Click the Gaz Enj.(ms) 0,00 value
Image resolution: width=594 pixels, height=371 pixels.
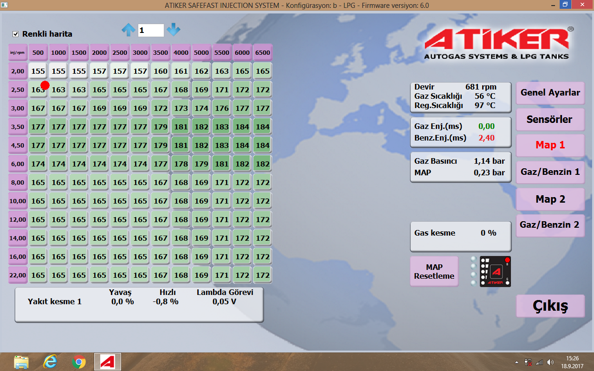click(x=486, y=126)
